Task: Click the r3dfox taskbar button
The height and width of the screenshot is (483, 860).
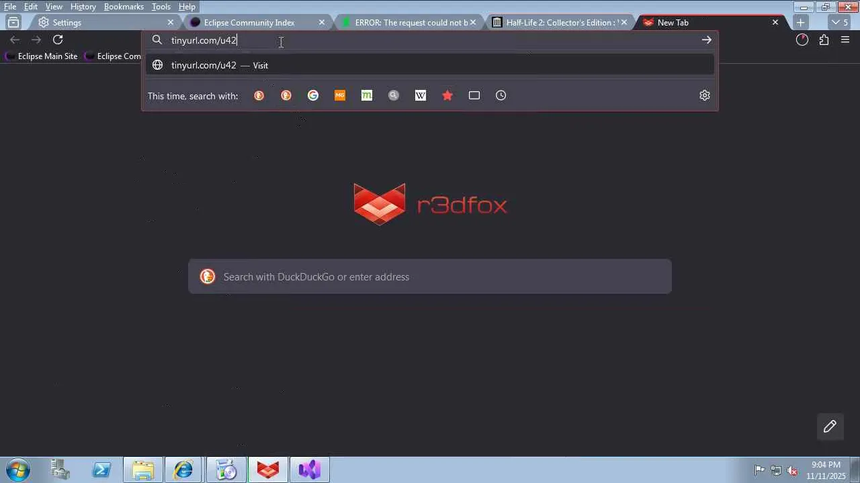Action: 267,470
